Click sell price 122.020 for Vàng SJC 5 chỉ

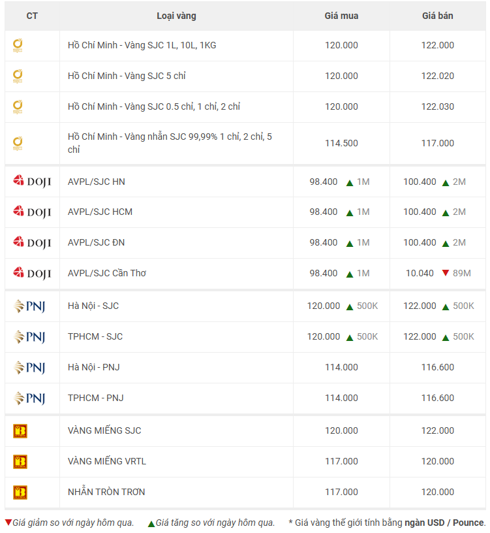click(437, 76)
